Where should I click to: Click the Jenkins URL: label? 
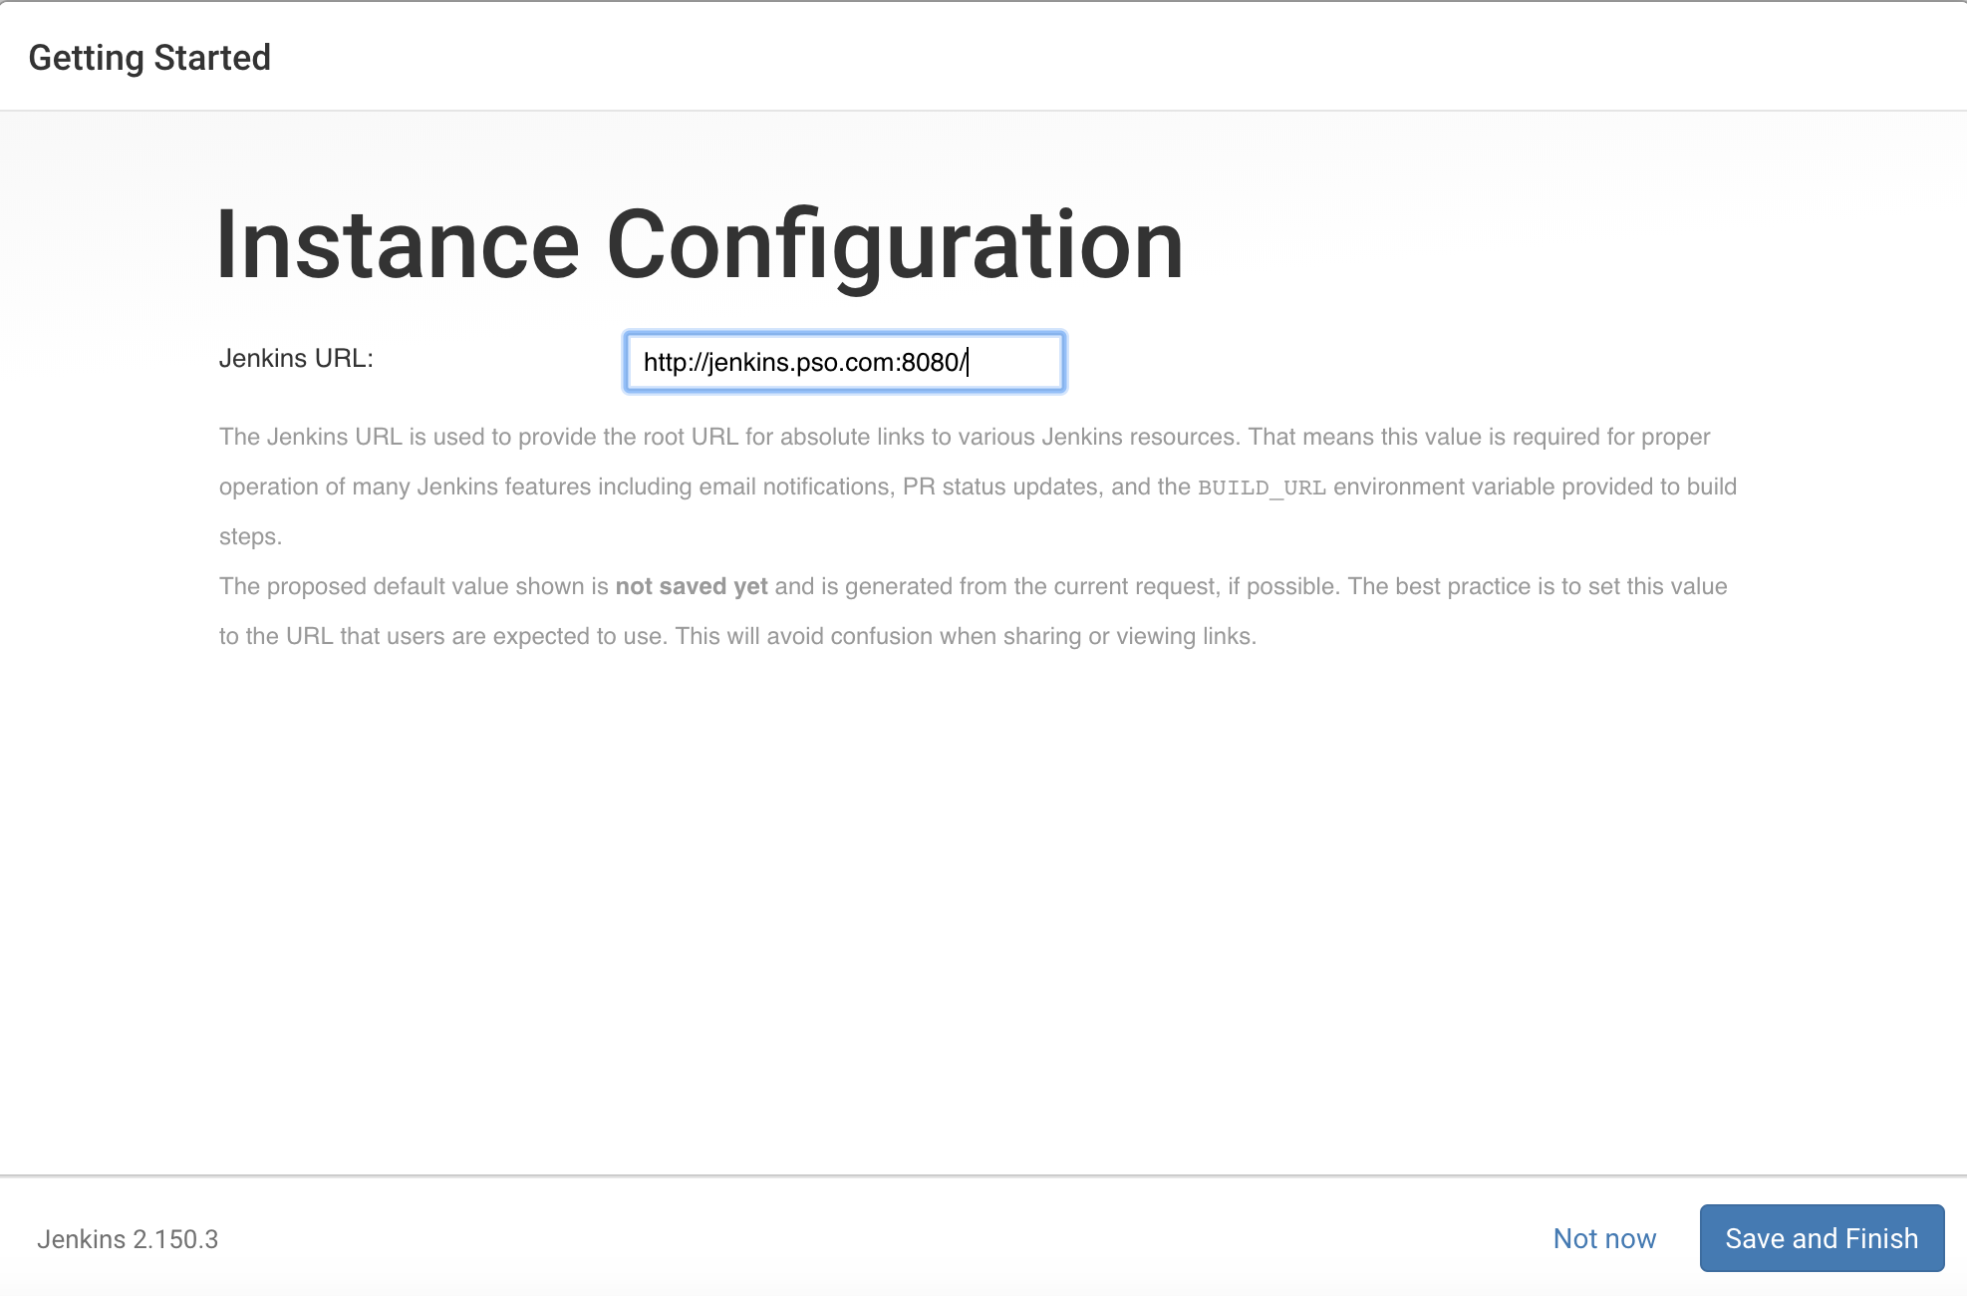[296, 358]
